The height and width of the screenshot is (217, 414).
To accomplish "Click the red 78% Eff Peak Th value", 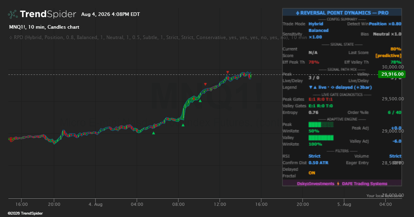I will [314, 62].
